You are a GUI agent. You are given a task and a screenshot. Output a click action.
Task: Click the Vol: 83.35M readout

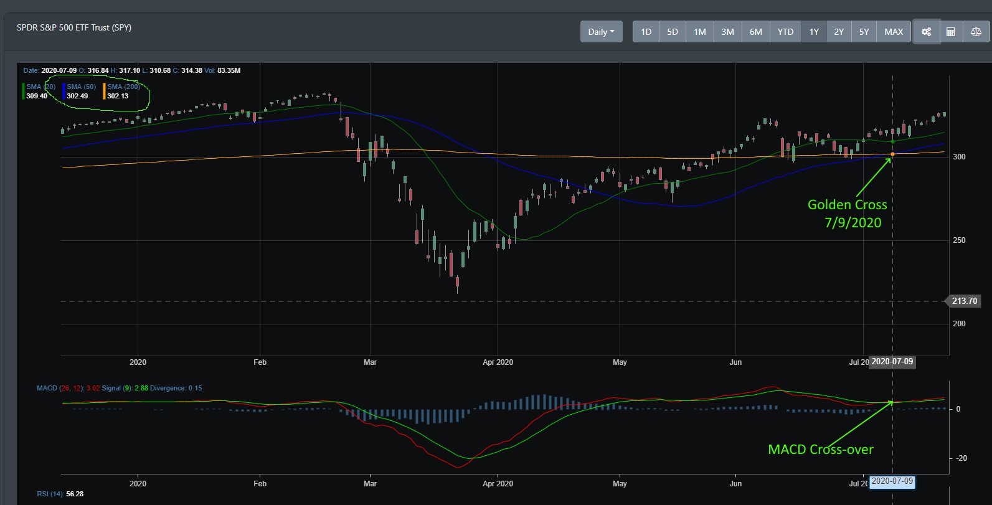(x=222, y=70)
